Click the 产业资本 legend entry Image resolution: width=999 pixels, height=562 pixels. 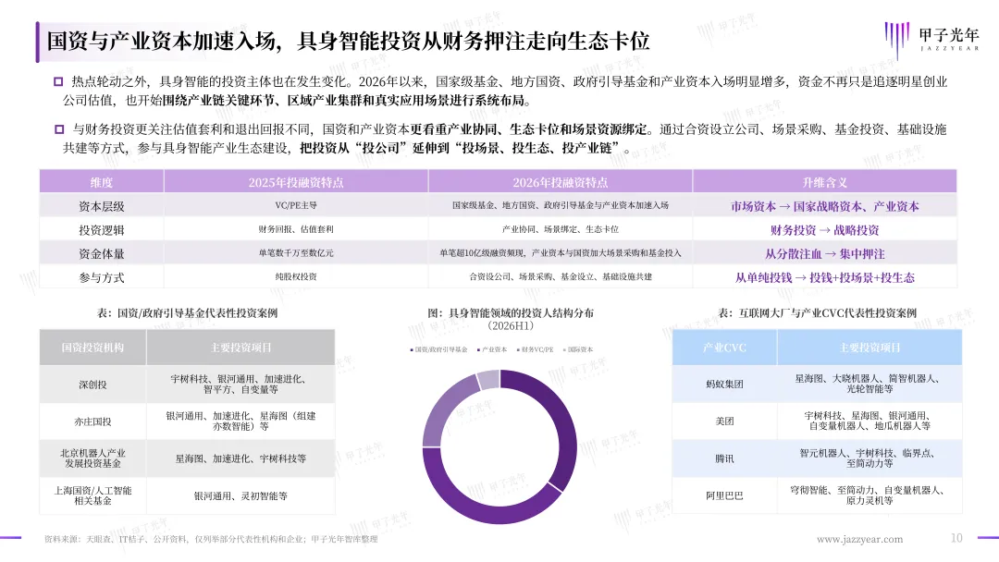coord(492,349)
